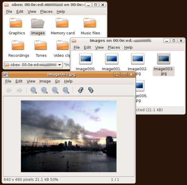Click the Zoom In magnifier icon
This screenshot has width=187, height=185.
point(33,91)
